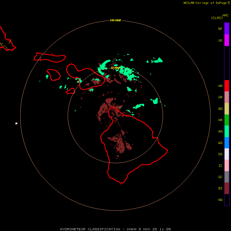Viewport: 231px width, 231px height.
Task: Click the "UK" legend label
Action: coord(220,40)
